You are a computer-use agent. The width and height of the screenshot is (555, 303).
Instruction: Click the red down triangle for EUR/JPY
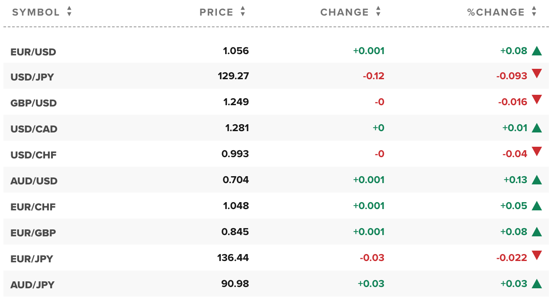(537, 255)
